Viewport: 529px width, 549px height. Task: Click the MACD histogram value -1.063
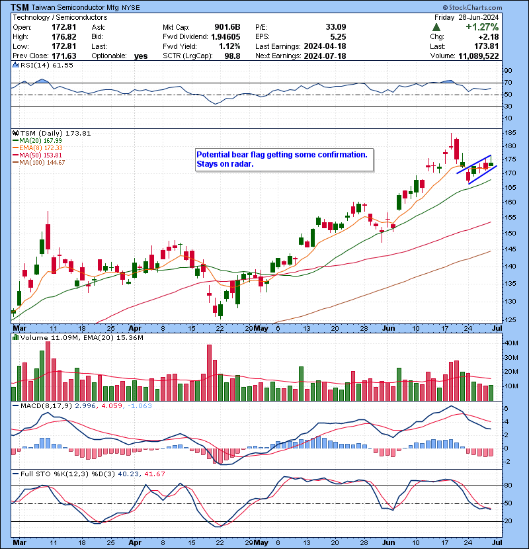point(140,406)
